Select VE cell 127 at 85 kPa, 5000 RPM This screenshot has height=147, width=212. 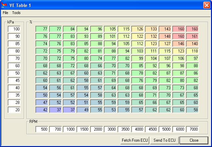(165, 44)
